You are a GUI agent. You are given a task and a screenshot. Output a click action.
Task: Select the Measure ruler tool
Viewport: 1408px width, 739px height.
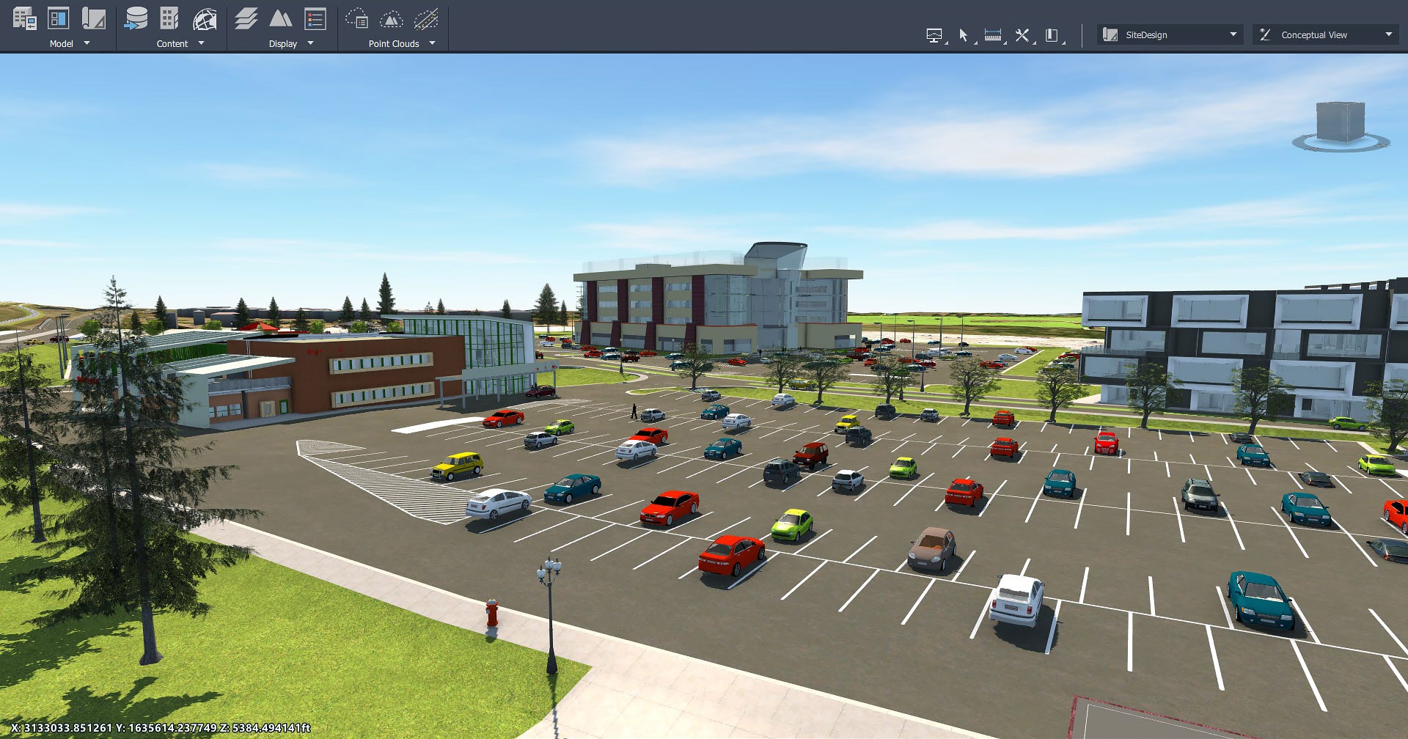tap(992, 35)
